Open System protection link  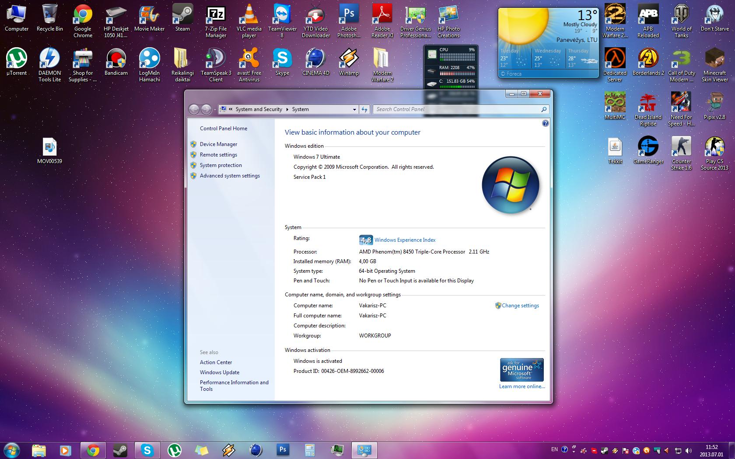coord(220,165)
